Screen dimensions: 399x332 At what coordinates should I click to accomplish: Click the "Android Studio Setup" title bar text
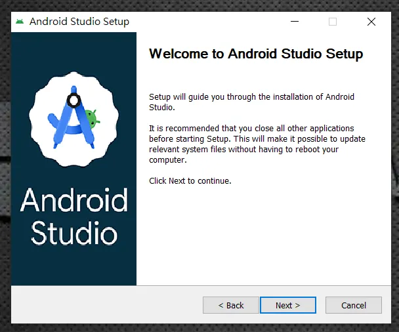click(x=79, y=22)
